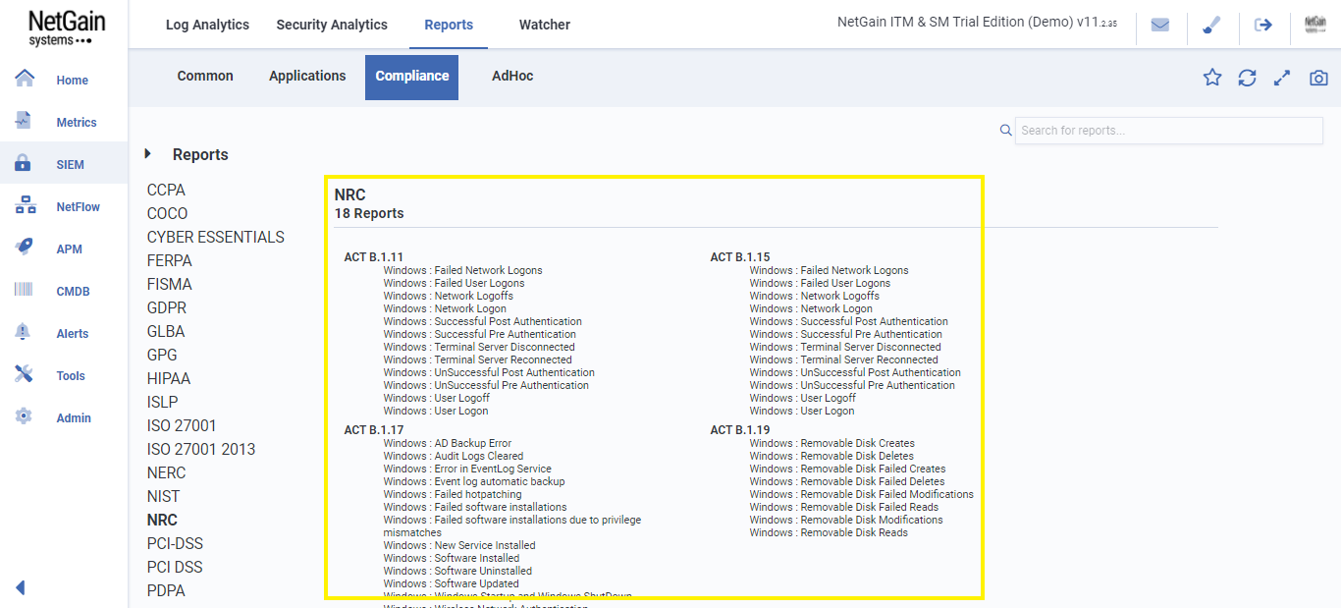Open Software Uninstalled report
The image size is (1341, 608).
point(457,571)
